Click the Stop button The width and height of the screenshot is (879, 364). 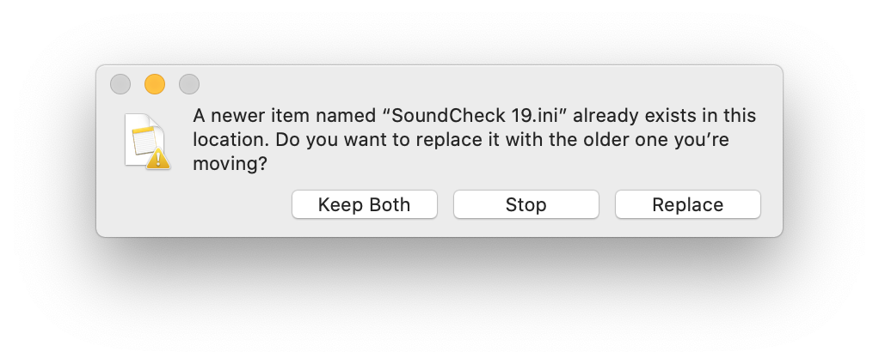pyautogui.click(x=526, y=204)
